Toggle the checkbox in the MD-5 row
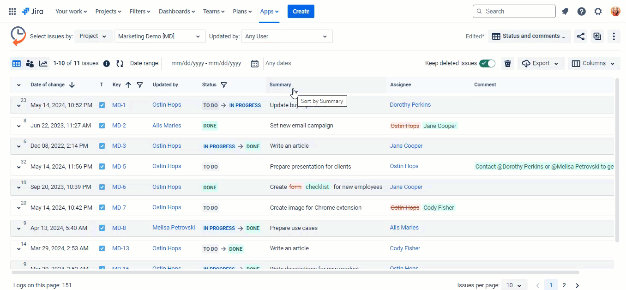626x290 pixels. [x=102, y=167]
